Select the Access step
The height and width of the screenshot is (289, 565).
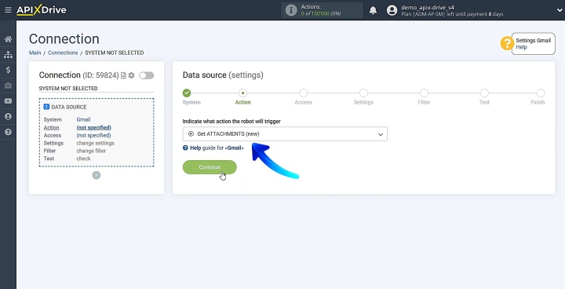click(304, 93)
